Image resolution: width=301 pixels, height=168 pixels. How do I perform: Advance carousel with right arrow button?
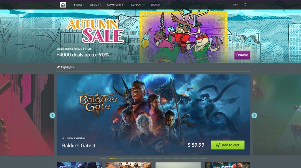(254, 116)
